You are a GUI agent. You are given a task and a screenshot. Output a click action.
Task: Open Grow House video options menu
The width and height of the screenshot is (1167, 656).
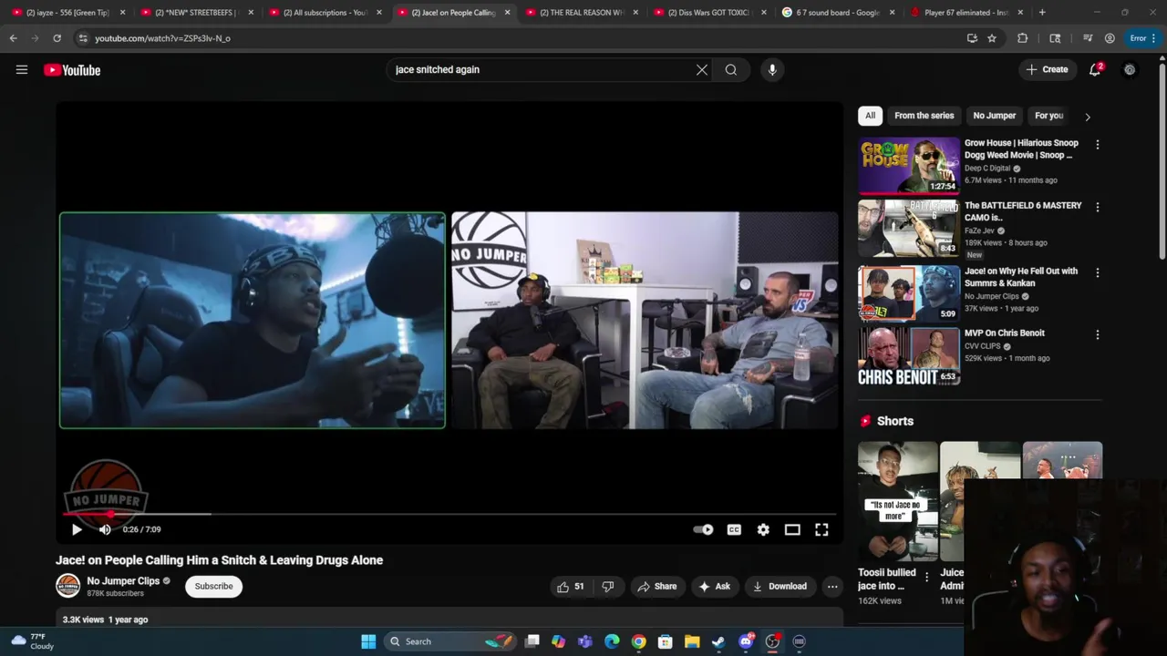pos(1098,145)
